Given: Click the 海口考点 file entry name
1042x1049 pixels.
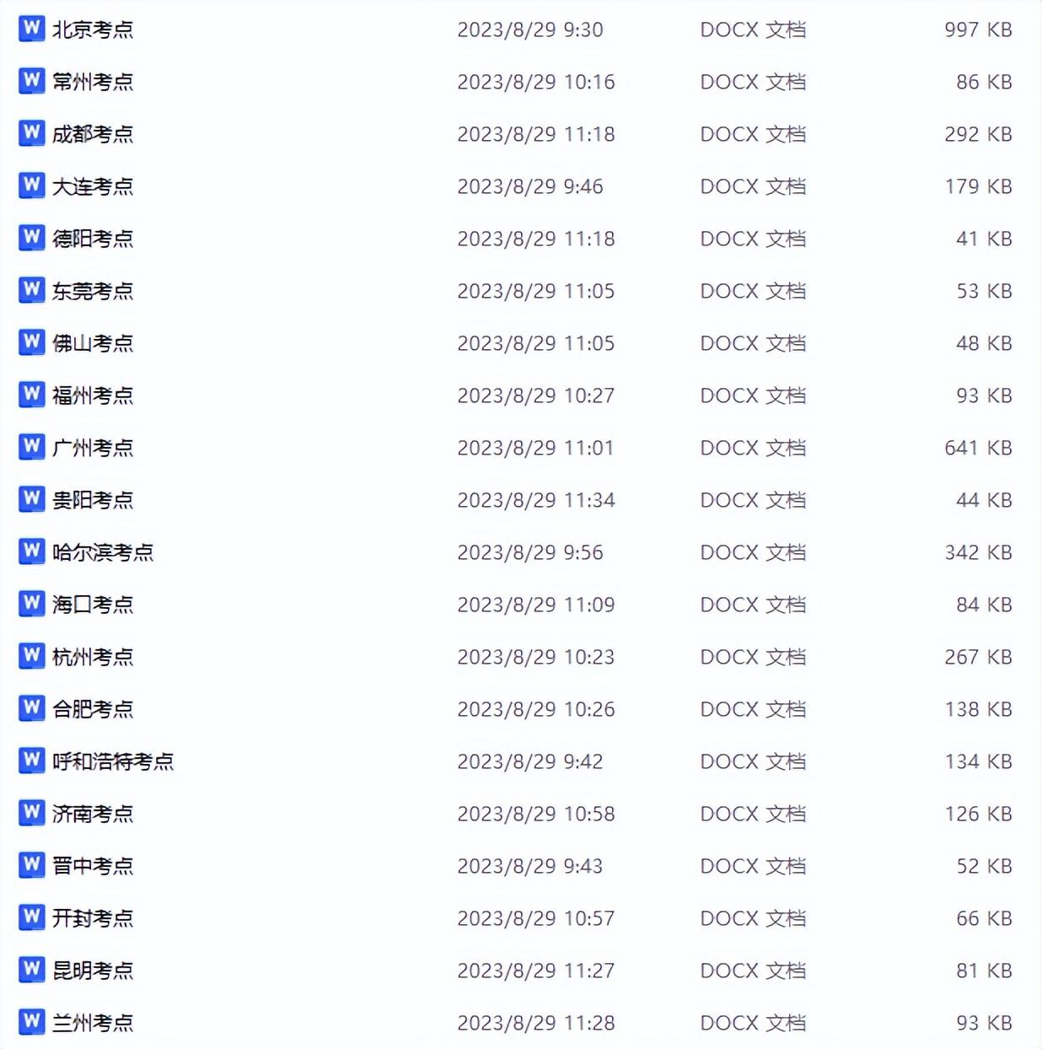Looking at the screenshot, I should pos(93,605).
